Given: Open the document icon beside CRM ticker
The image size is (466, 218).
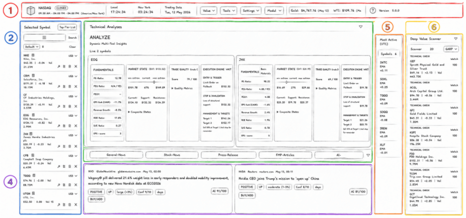Looking at the screenshot, I should tap(34, 76).
